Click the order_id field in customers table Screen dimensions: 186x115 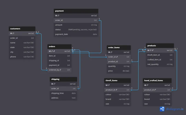coord(22,38)
